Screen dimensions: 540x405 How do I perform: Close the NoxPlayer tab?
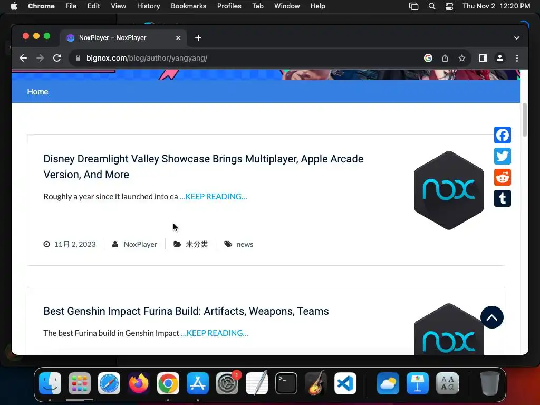point(178,38)
